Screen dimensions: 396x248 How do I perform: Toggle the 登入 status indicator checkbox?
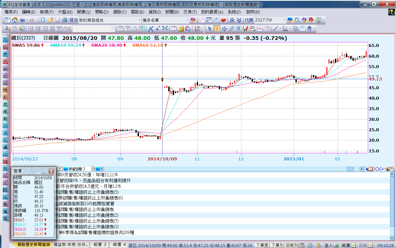(x=336, y=245)
